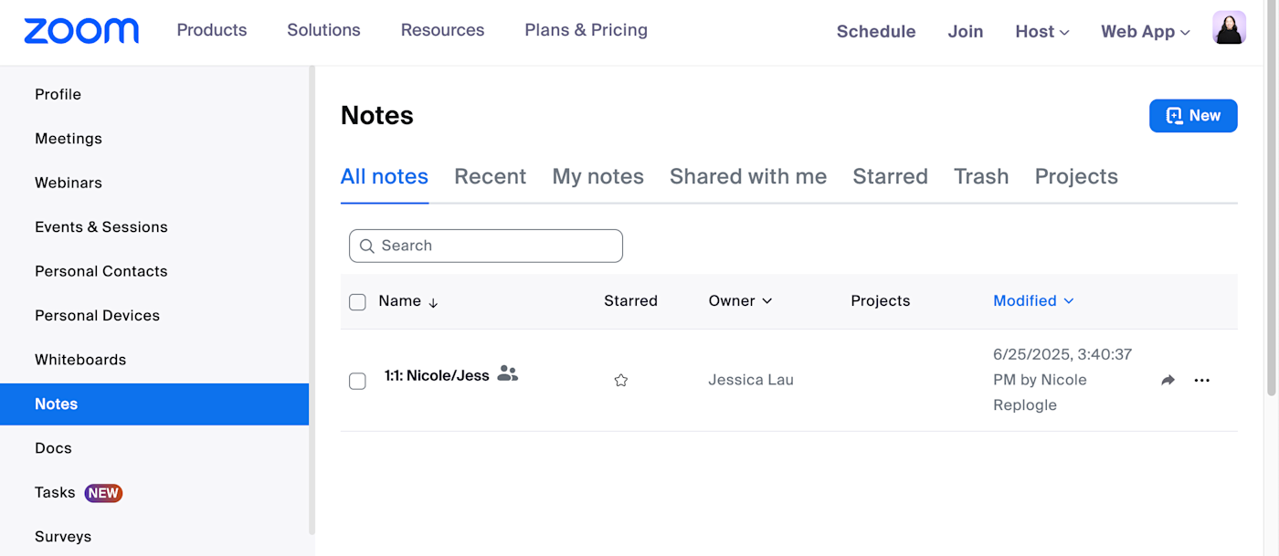Open Whiteboards in sidebar

80,360
